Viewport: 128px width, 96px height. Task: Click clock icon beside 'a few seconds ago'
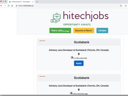pos(71,93)
